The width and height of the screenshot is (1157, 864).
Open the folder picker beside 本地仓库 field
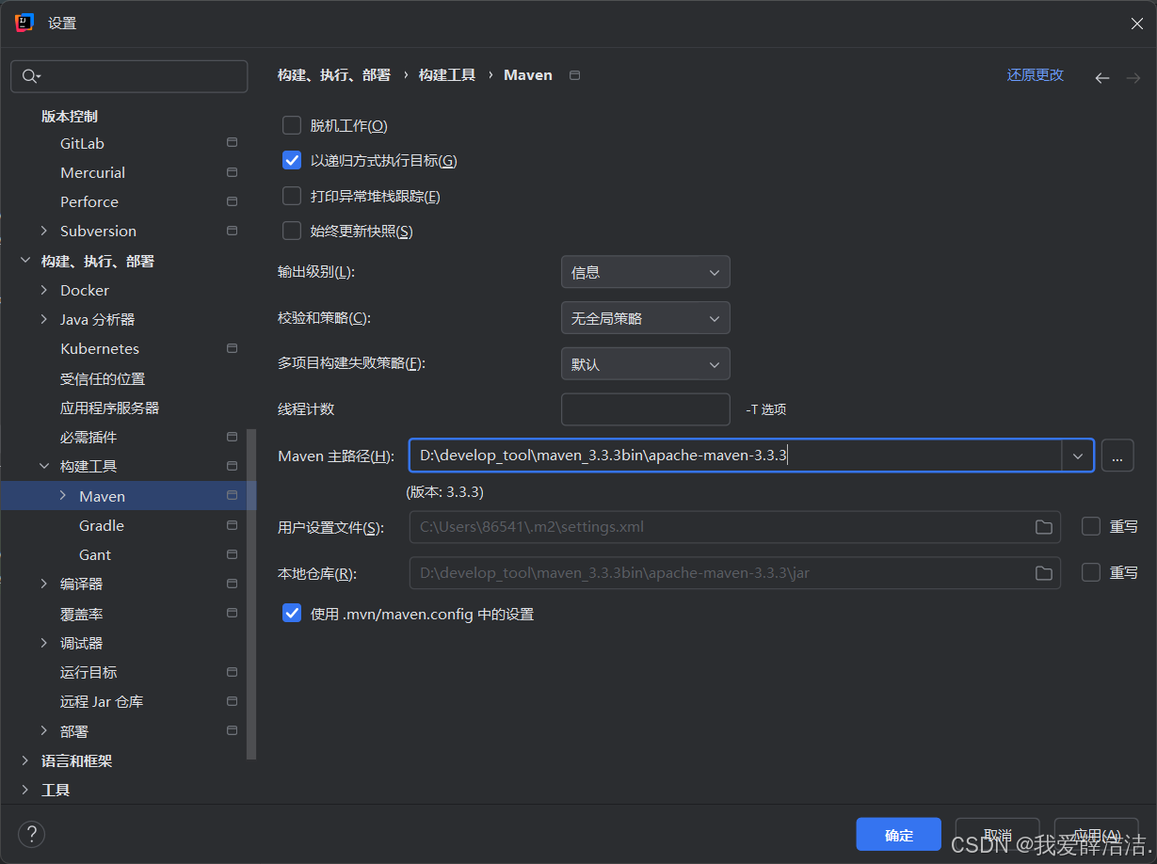click(1043, 572)
